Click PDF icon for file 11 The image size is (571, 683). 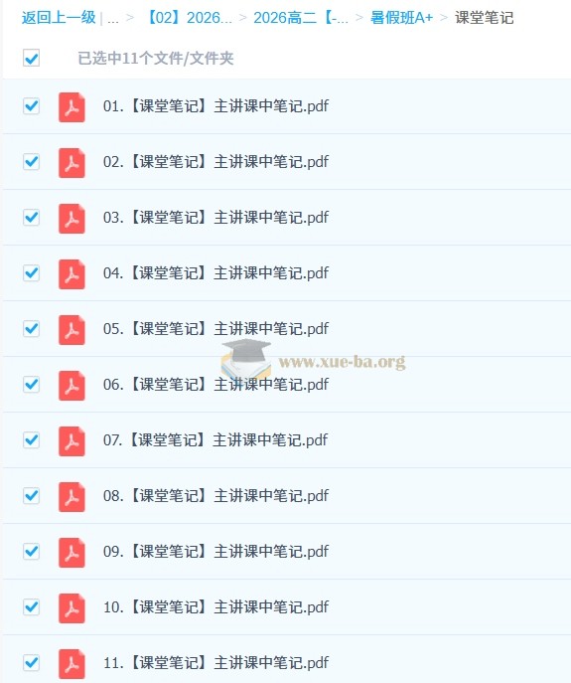(x=71, y=664)
